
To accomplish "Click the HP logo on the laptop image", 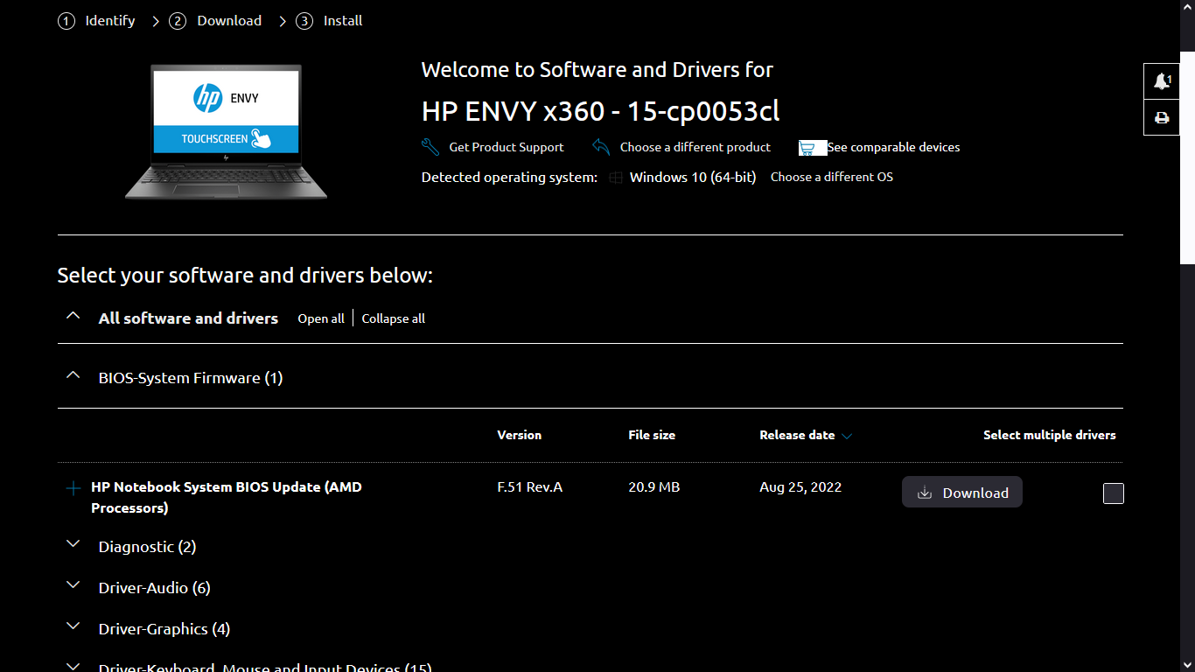I will (207, 99).
